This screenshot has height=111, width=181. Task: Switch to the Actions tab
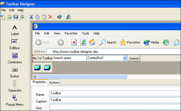coord(54,82)
